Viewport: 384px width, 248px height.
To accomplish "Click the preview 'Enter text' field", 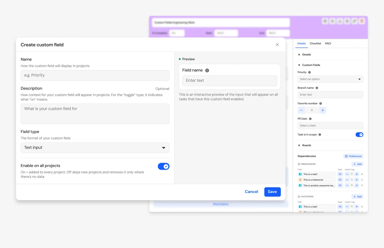I will 230,80.
